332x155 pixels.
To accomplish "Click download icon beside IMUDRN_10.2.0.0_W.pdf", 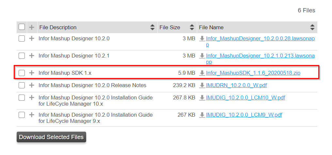I will click(x=202, y=85).
